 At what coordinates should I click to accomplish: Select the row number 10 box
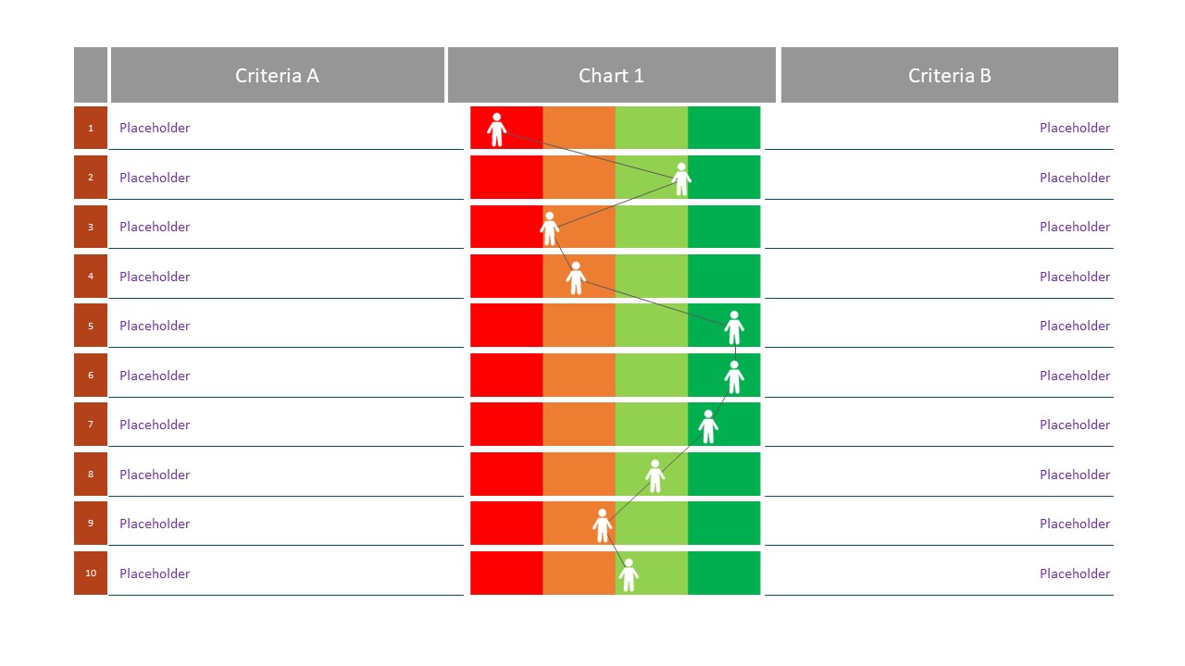coord(91,573)
